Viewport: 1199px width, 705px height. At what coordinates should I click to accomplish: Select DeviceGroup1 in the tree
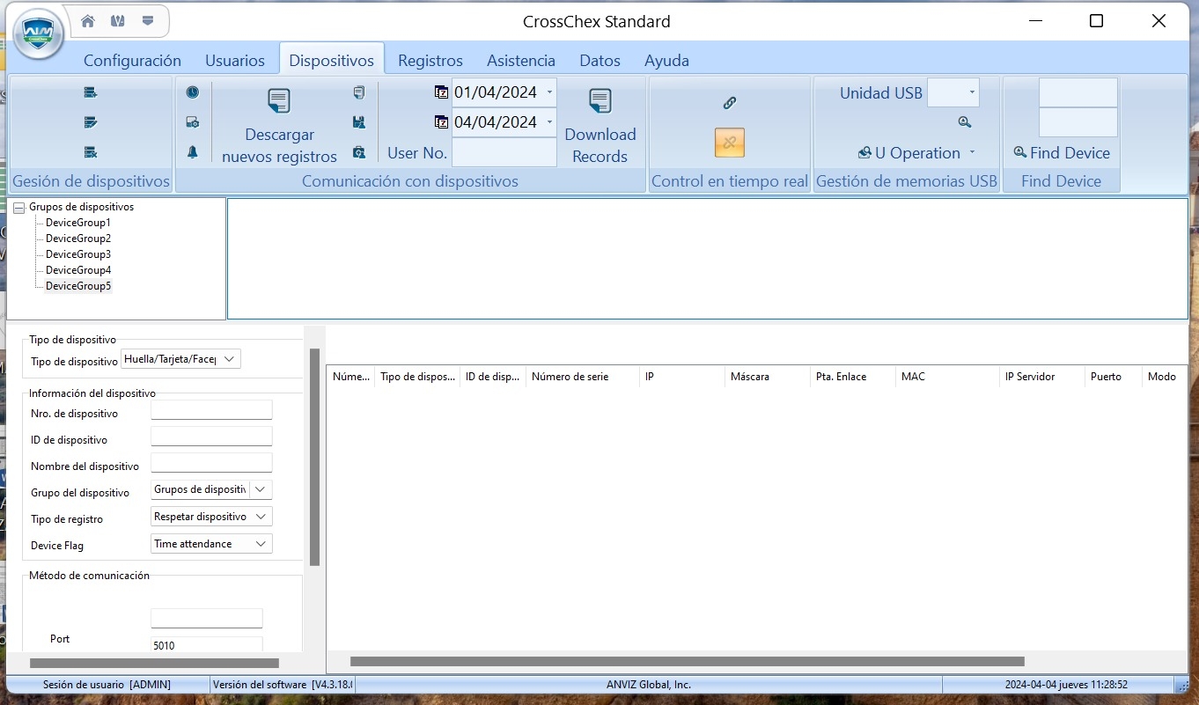pyautogui.click(x=78, y=224)
